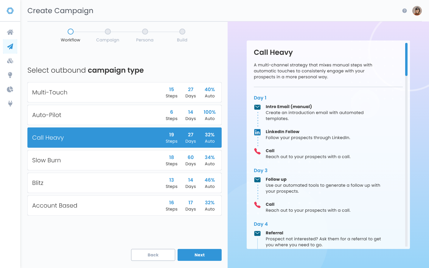This screenshot has height=268, width=429.
Task: Pick the Blitz campaign type
Action: pos(125,183)
